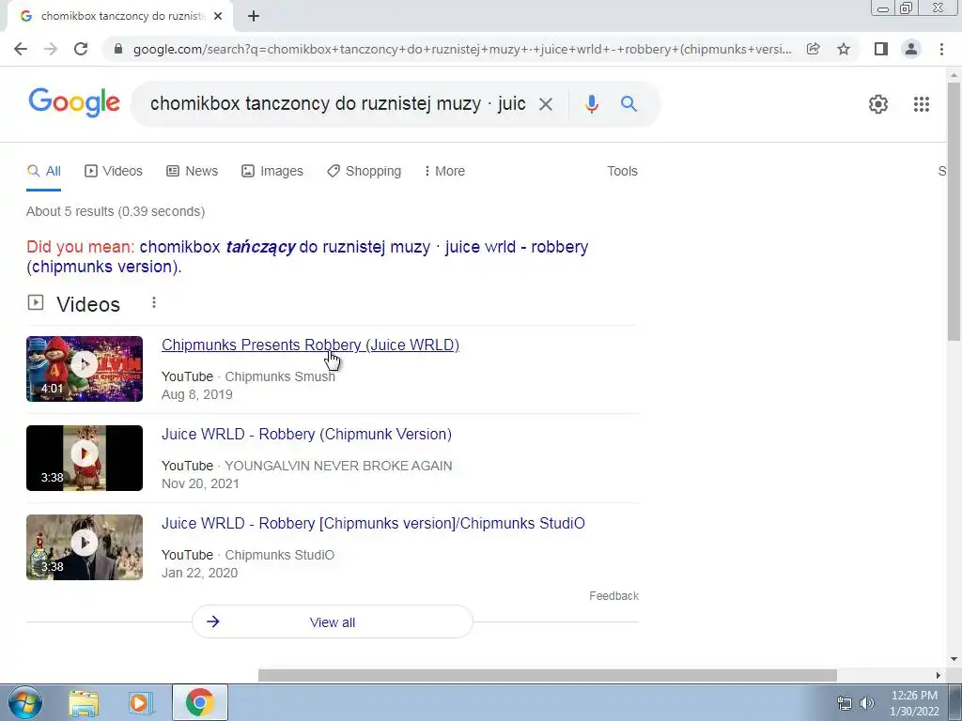Submit search with the magnifier icon

coord(628,104)
